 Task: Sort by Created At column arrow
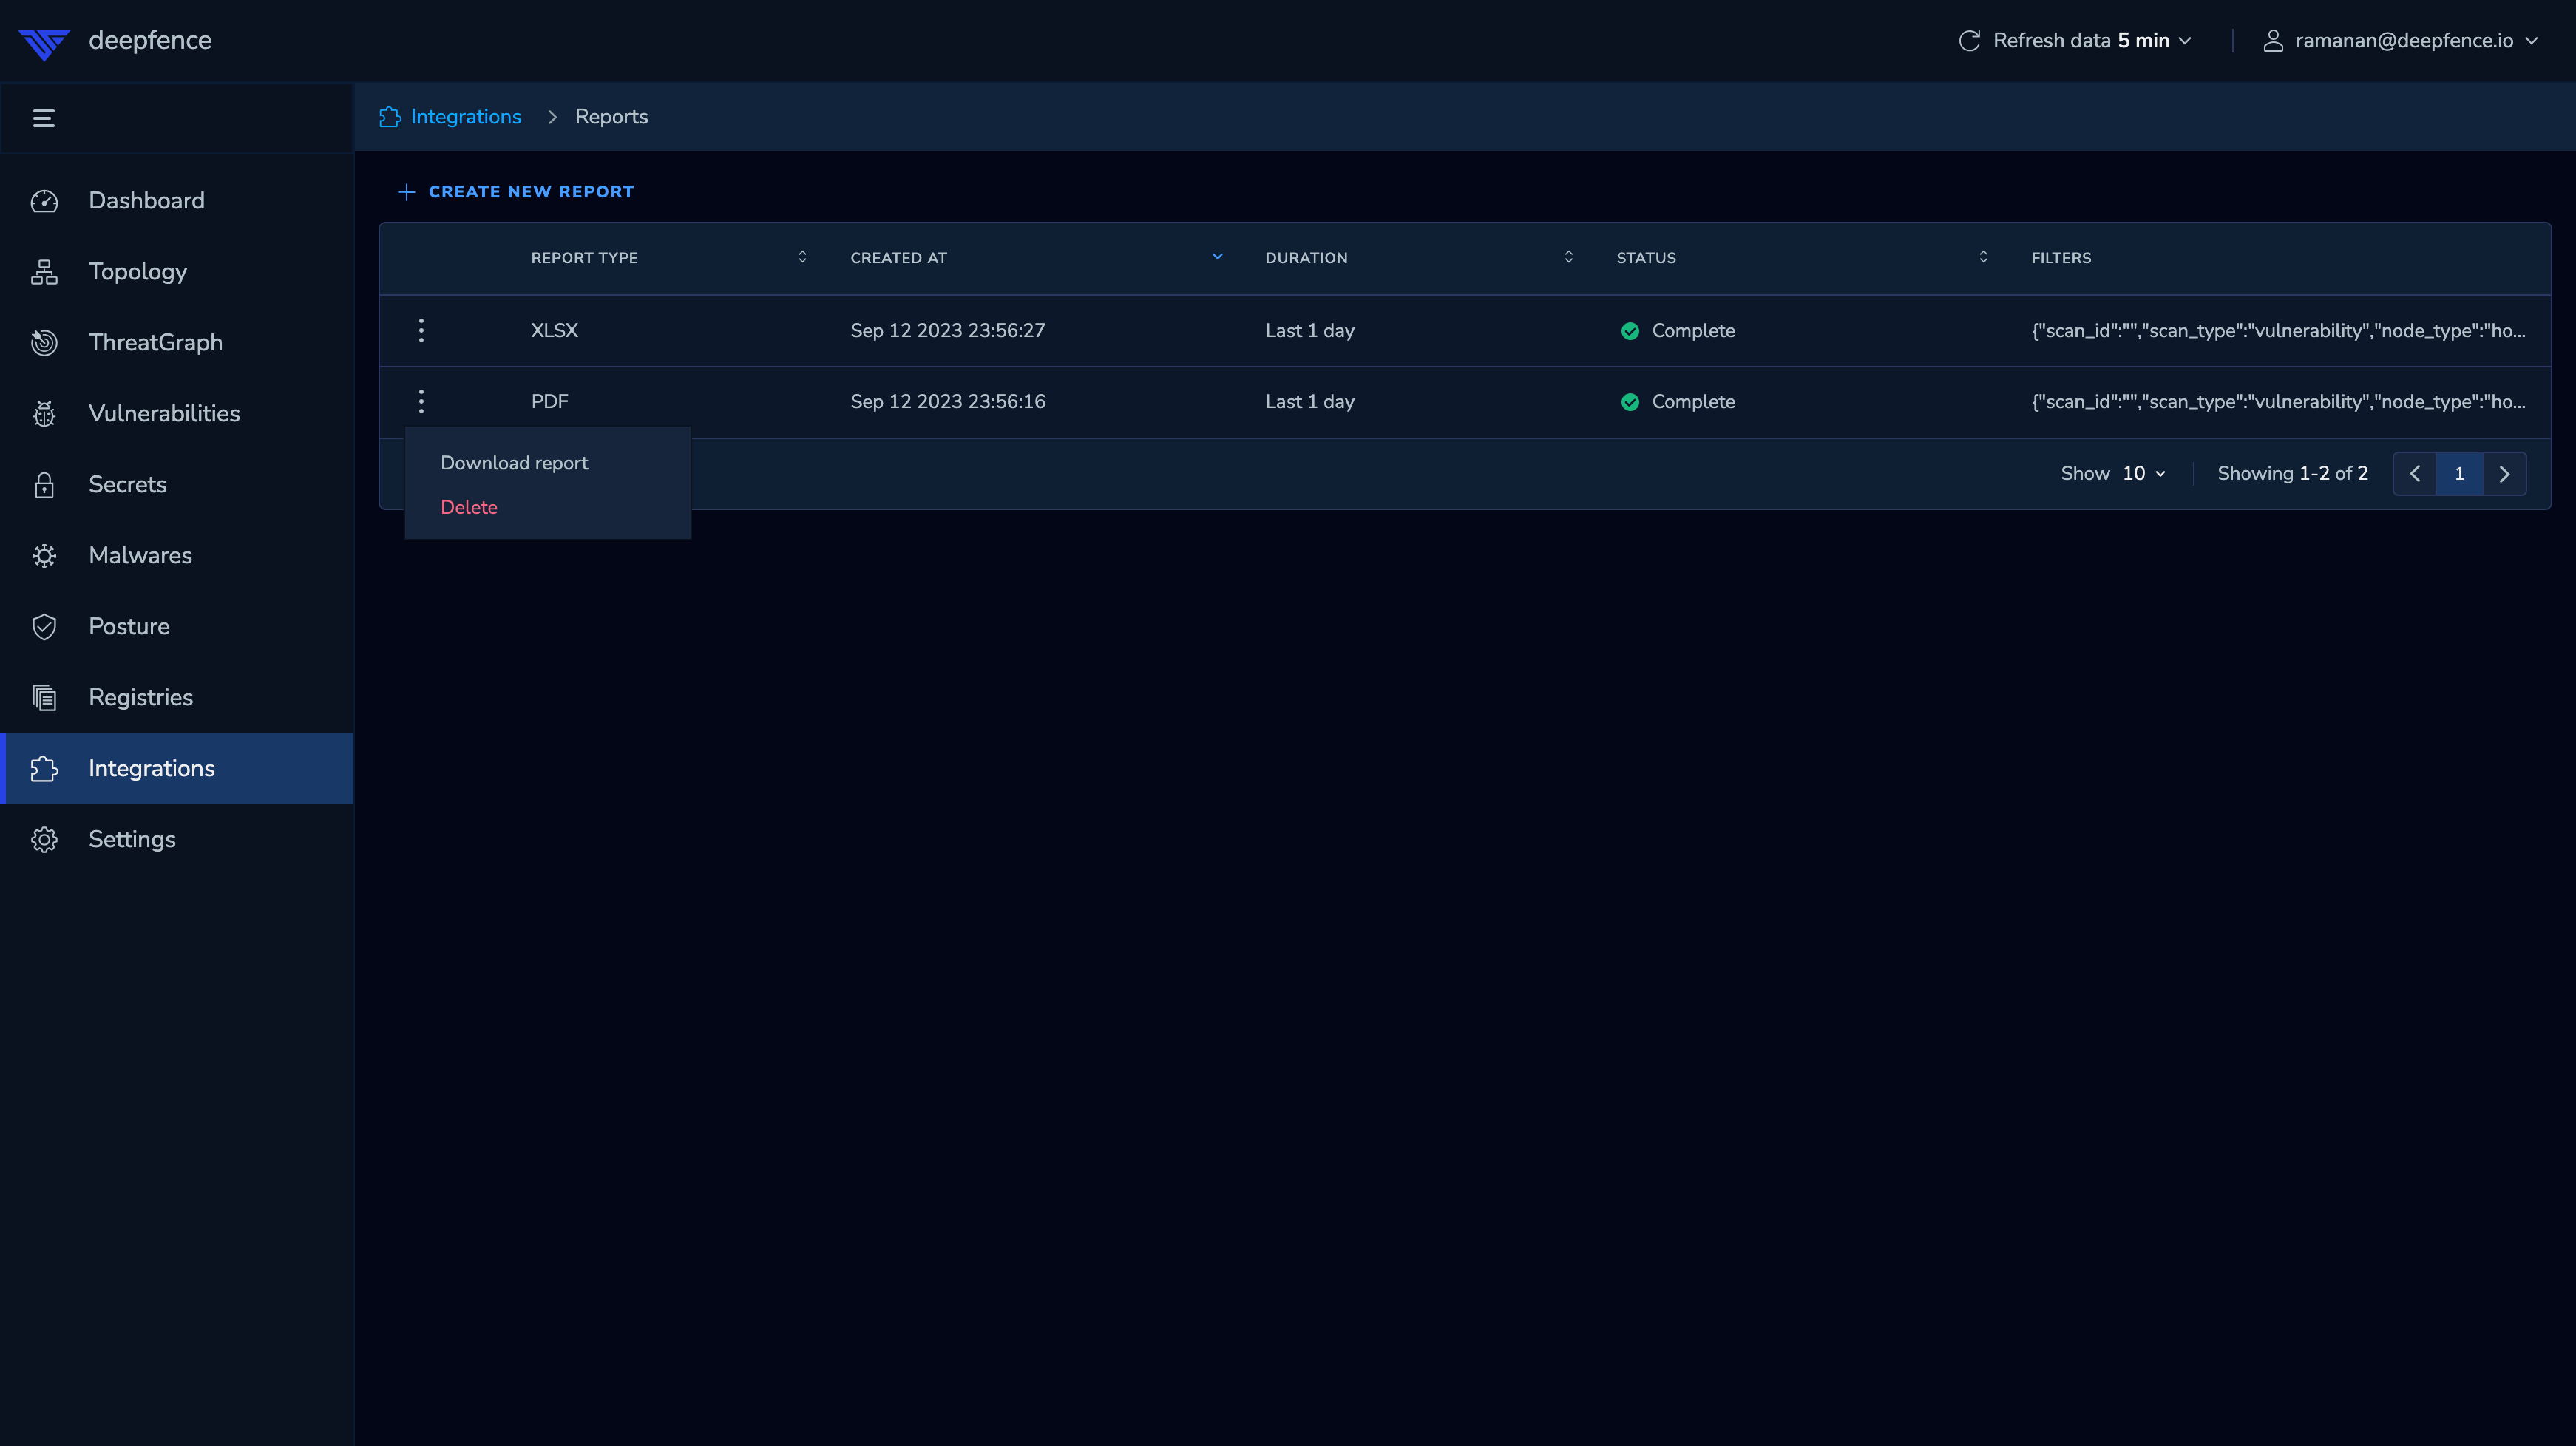[1217, 257]
